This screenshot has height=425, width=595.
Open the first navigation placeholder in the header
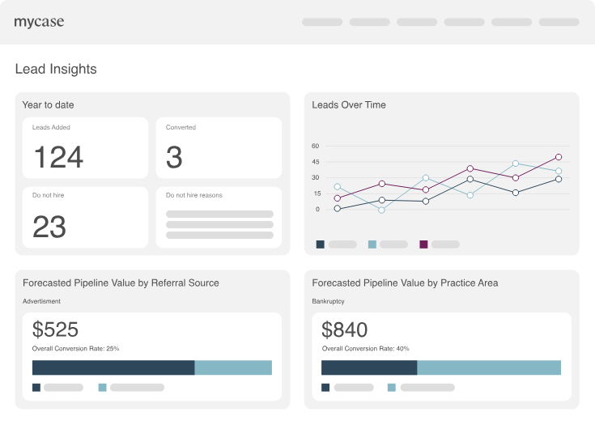click(x=322, y=22)
